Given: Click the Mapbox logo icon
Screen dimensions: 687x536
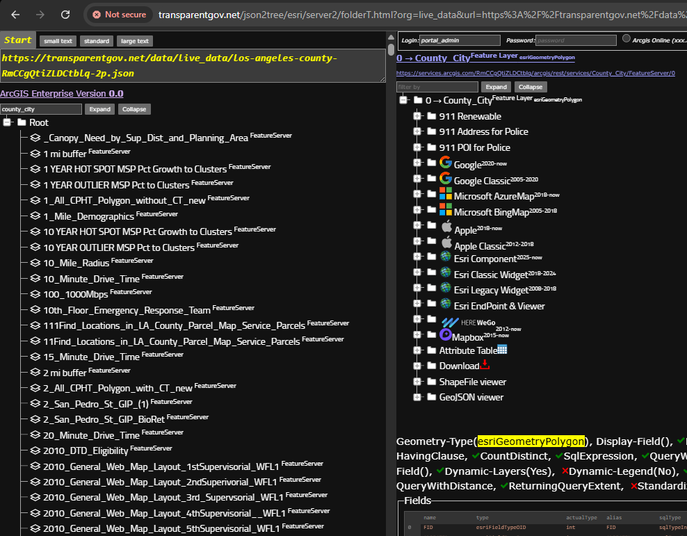Looking at the screenshot, I should click(x=446, y=335).
